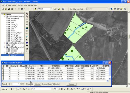The width and height of the screenshot is (130, 93).
Task: Select the Zoom In tool
Action: (27, 14)
